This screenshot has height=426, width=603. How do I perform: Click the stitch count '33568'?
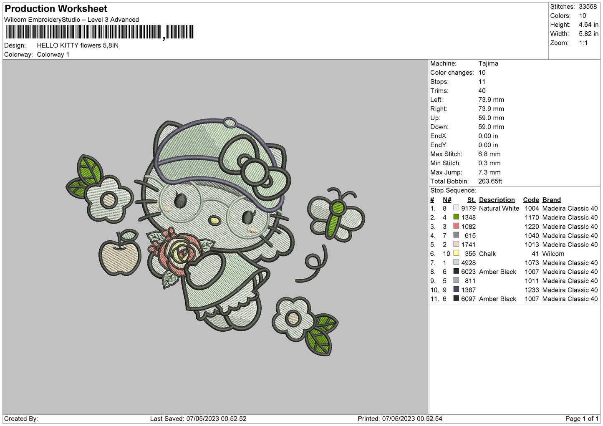(x=588, y=7)
